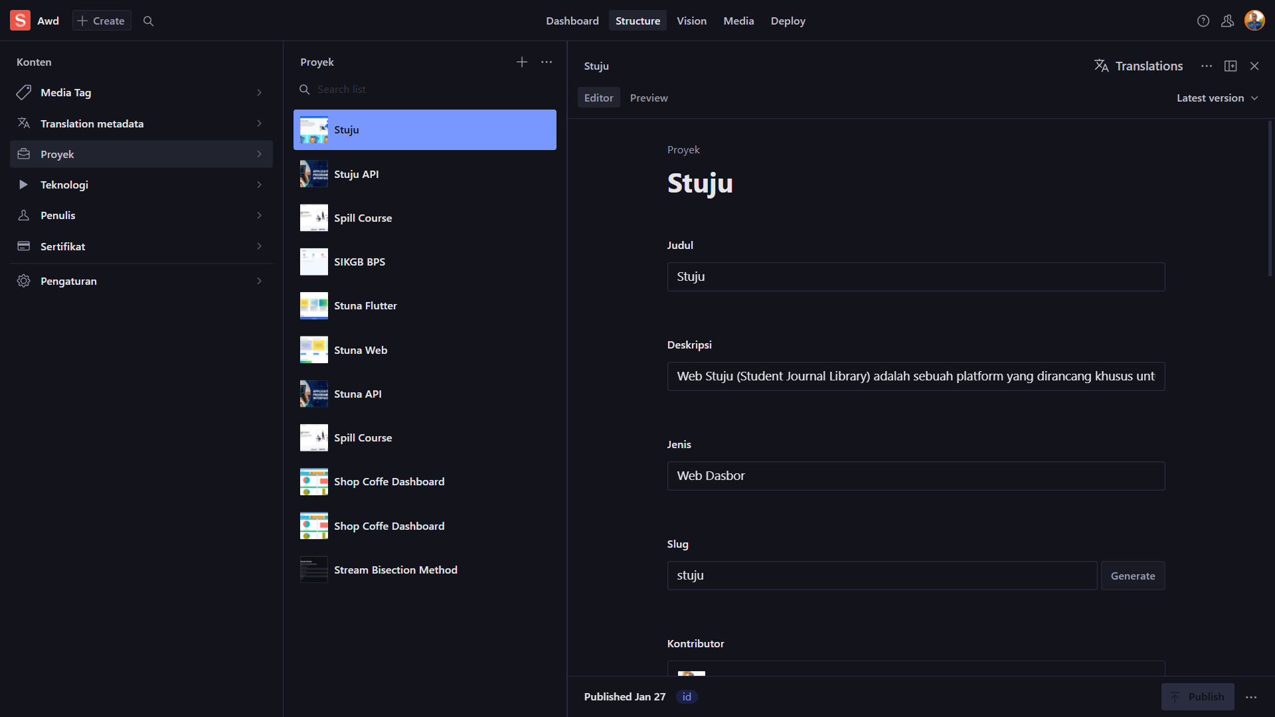Focus the Jenis input field
The height and width of the screenshot is (717, 1275).
[x=916, y=476]
